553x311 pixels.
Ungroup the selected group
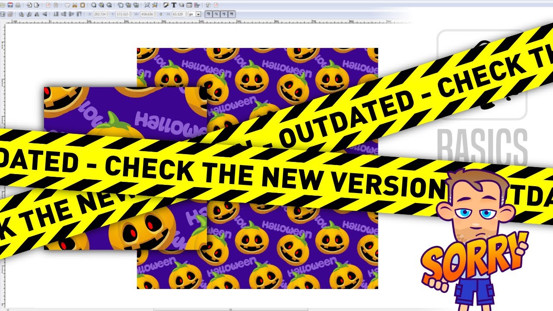click(x=155, y=5)
